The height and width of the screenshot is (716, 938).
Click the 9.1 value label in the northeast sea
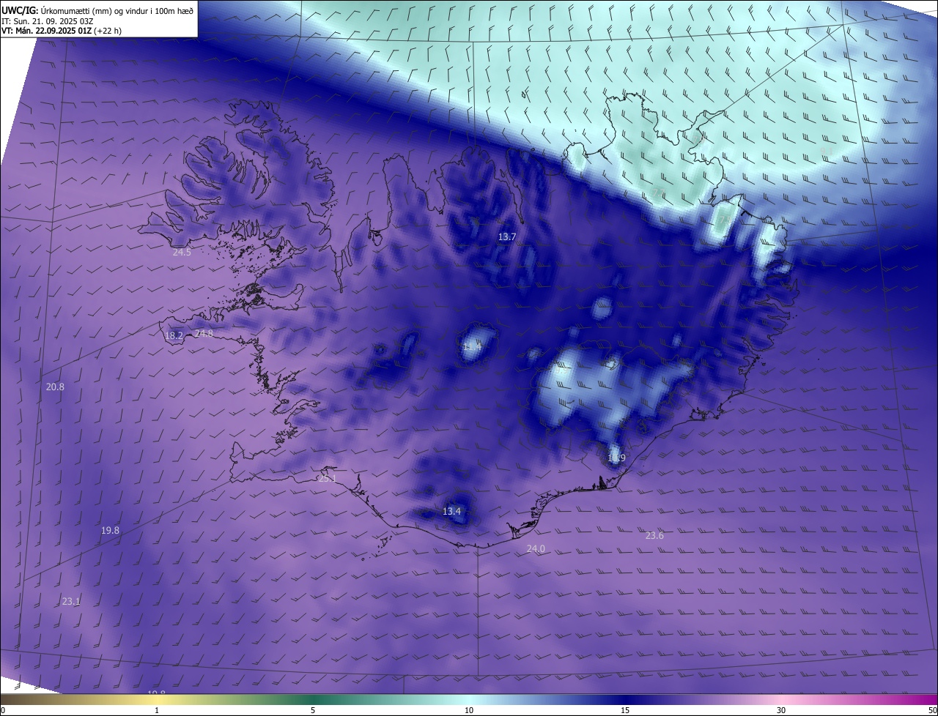coord(827,151)
